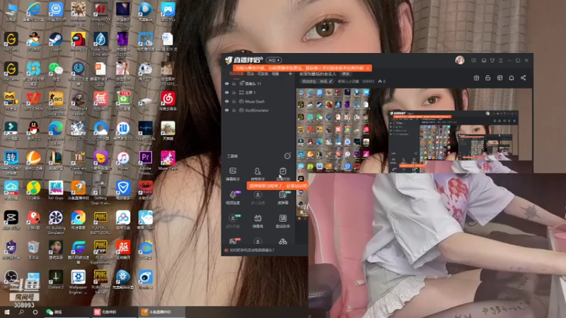The image size is (566, 318).
Task: Open the Graveyard Keeper desktop shortcut
Action: 78,102
